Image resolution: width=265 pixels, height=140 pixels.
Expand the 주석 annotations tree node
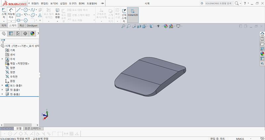tap(2, 59)
